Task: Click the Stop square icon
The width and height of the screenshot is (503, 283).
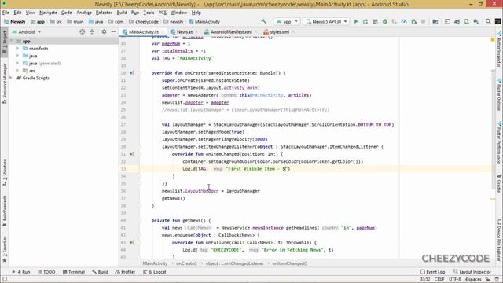Action: coord(423,21)
